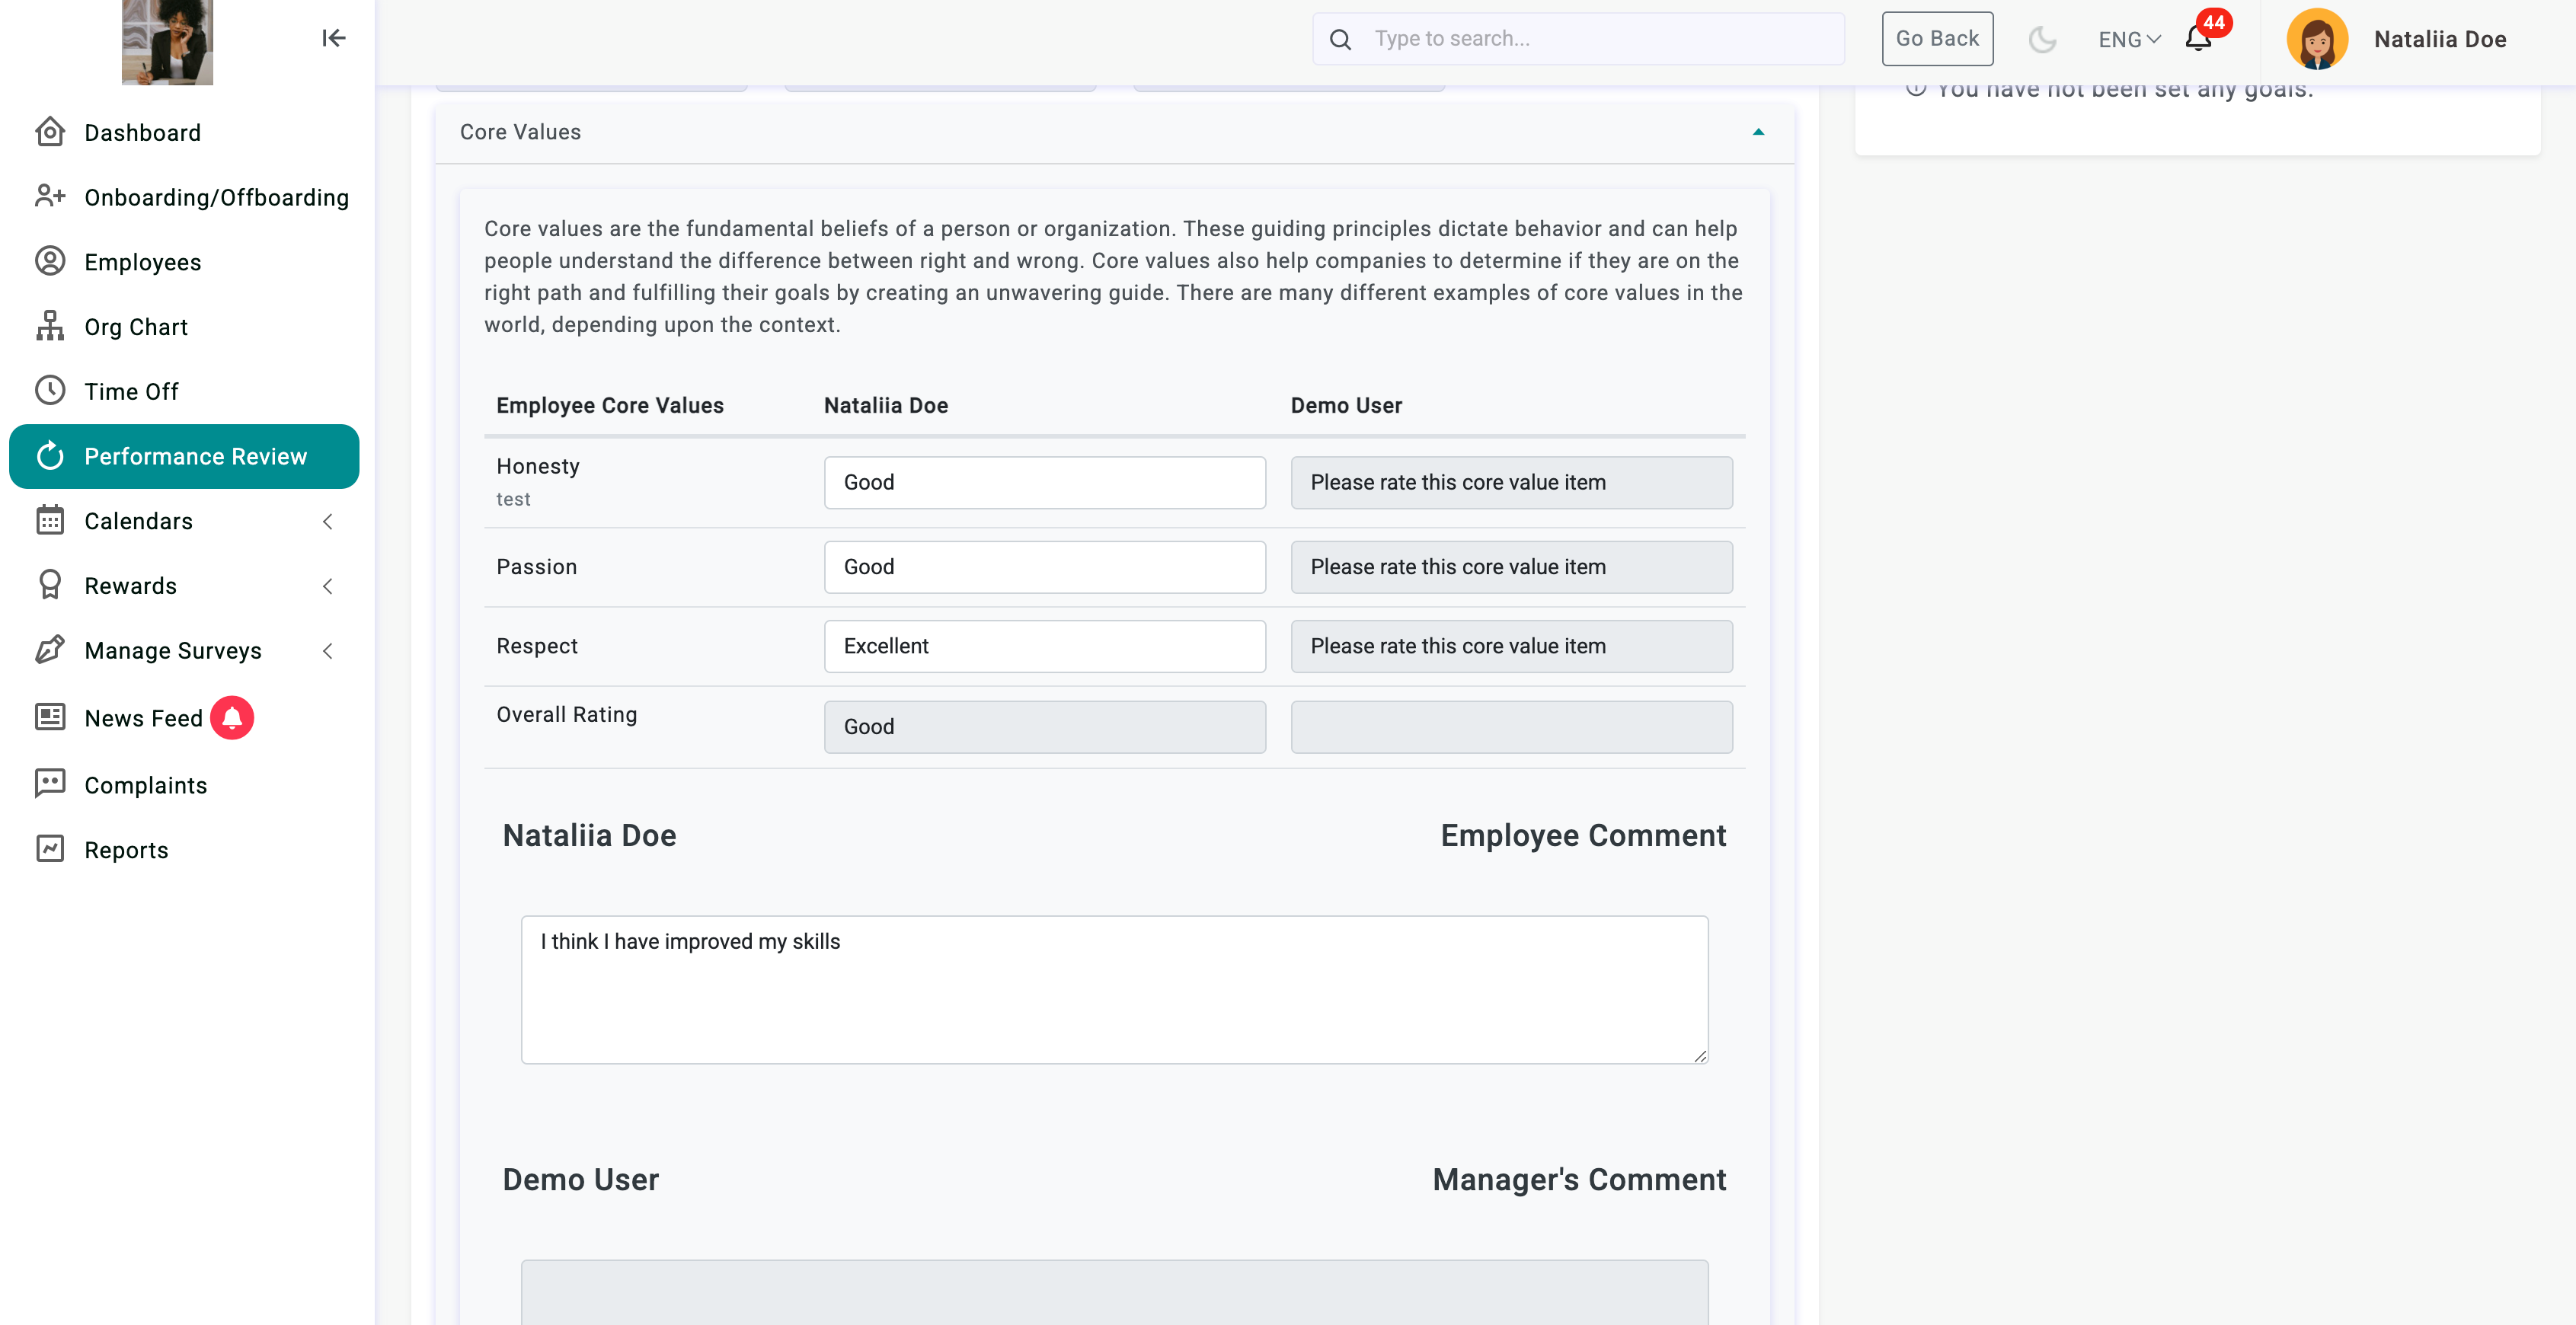
Task: Open the Calendars menu
Action: 184,521
